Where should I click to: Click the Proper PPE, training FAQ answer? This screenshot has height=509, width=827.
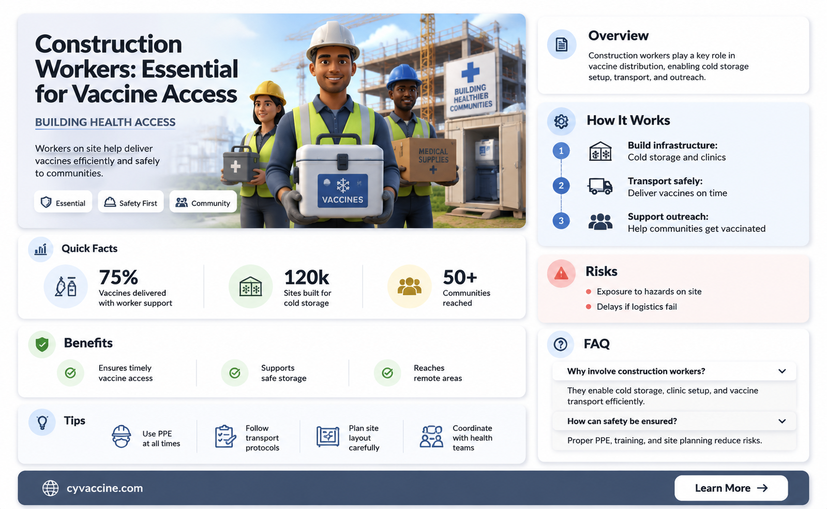665,441
